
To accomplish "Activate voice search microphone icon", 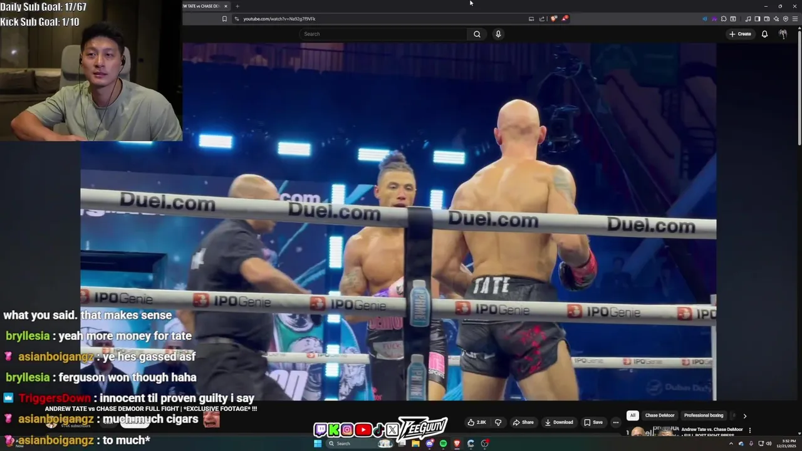I will click(498, 34).
